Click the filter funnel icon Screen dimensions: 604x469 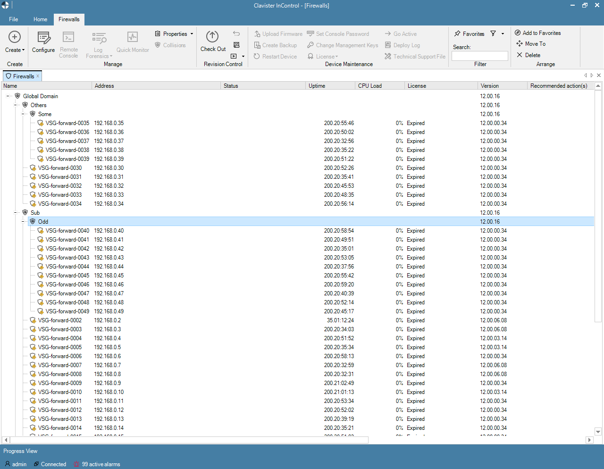(x=493, y=33)
